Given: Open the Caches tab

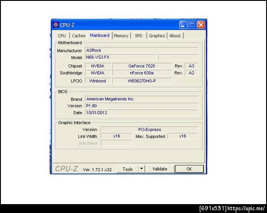Looking at the screenshot, I should [x=79, y=35].
